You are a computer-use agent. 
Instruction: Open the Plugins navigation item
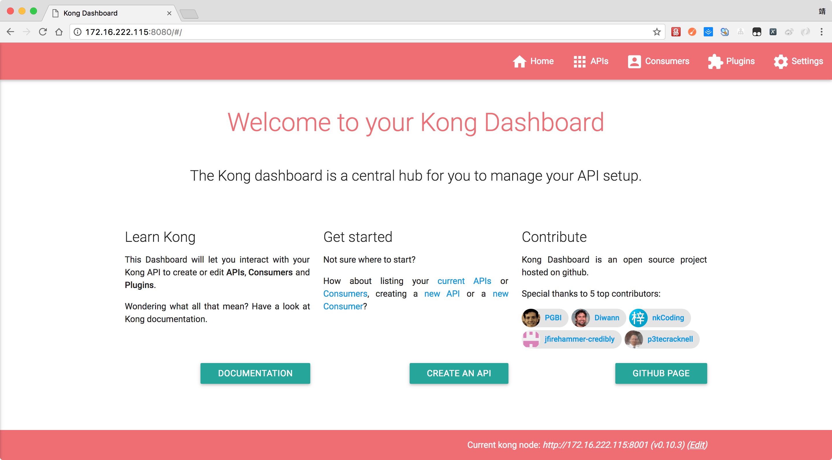(x=731, y=61)
